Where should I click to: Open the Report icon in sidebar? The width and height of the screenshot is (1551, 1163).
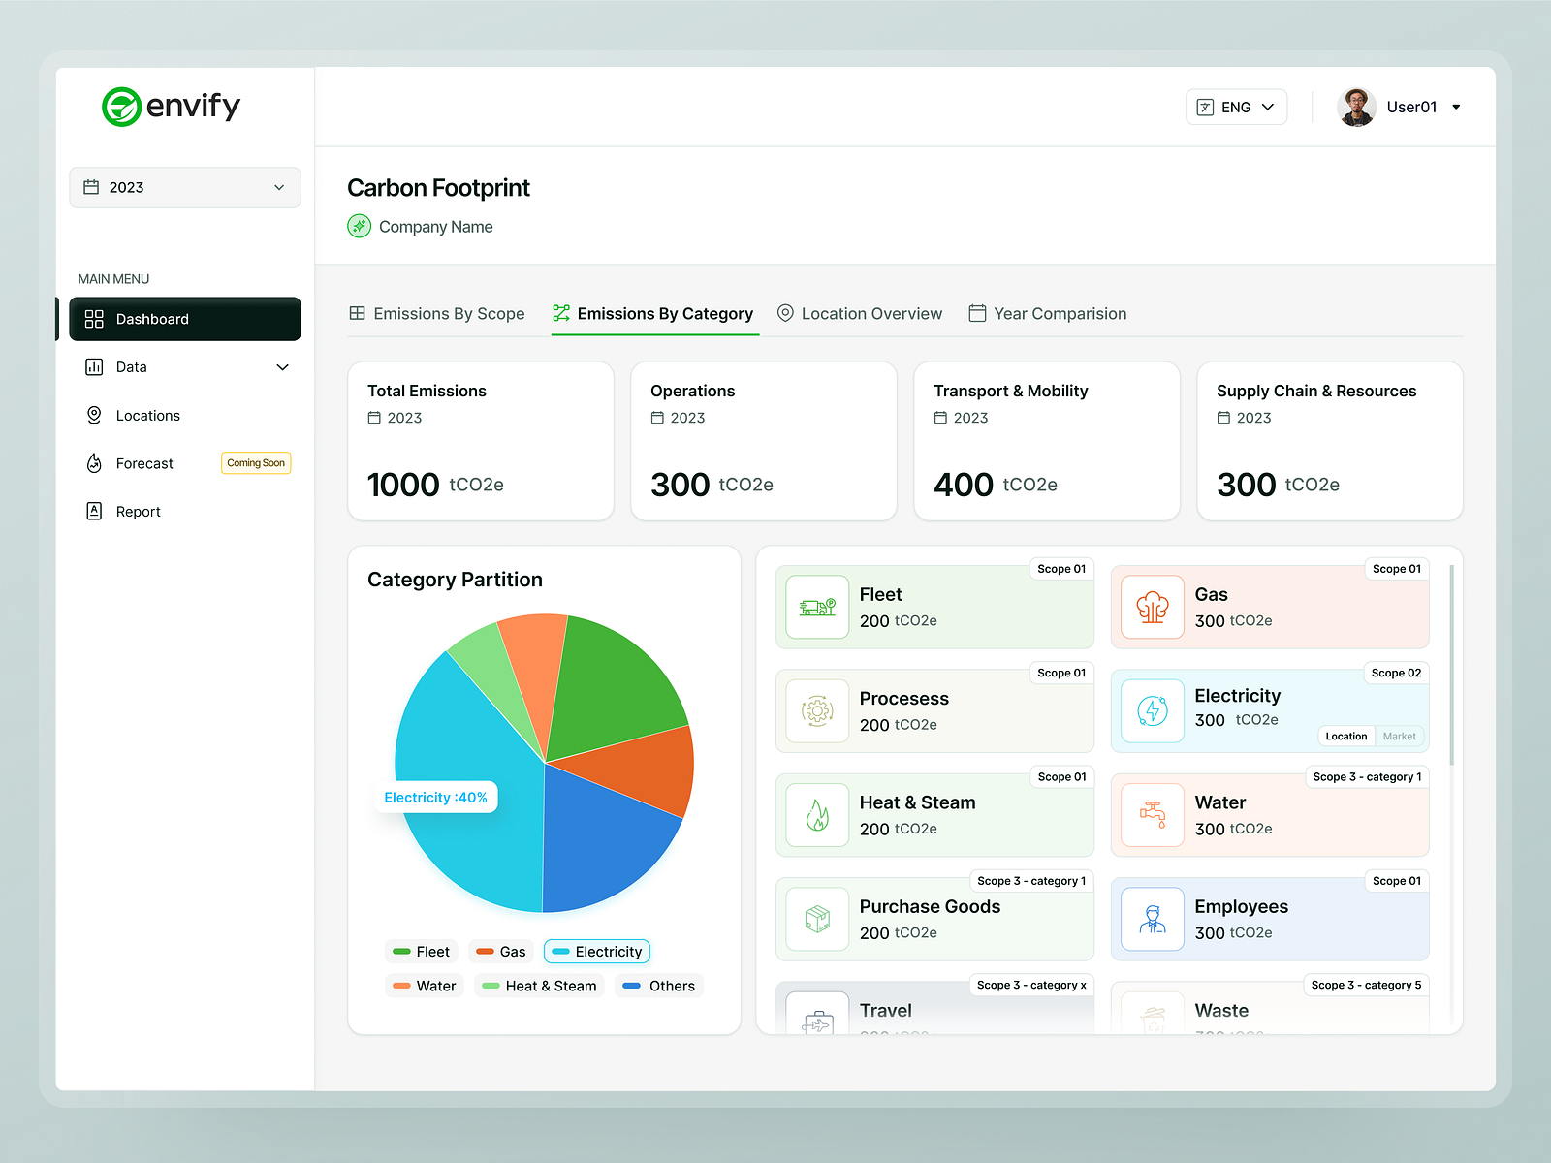(x=94, y=511)
